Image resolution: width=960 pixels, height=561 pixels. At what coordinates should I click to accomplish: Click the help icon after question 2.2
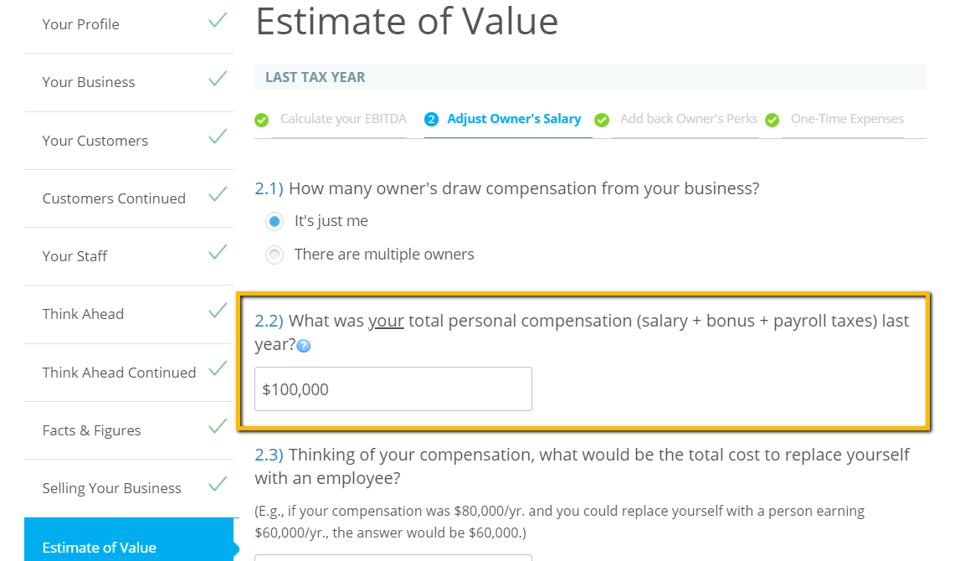303,346
